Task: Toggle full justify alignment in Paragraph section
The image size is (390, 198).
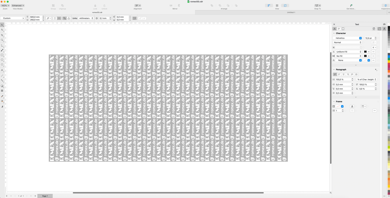Action: (x=352, y=74)
